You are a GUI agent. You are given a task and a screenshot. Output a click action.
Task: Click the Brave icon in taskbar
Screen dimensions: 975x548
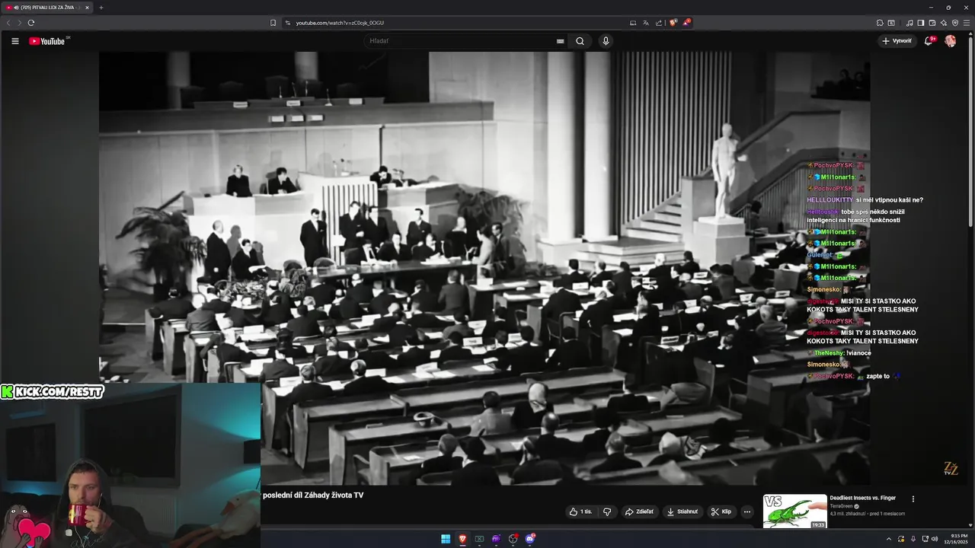point(462,539)
